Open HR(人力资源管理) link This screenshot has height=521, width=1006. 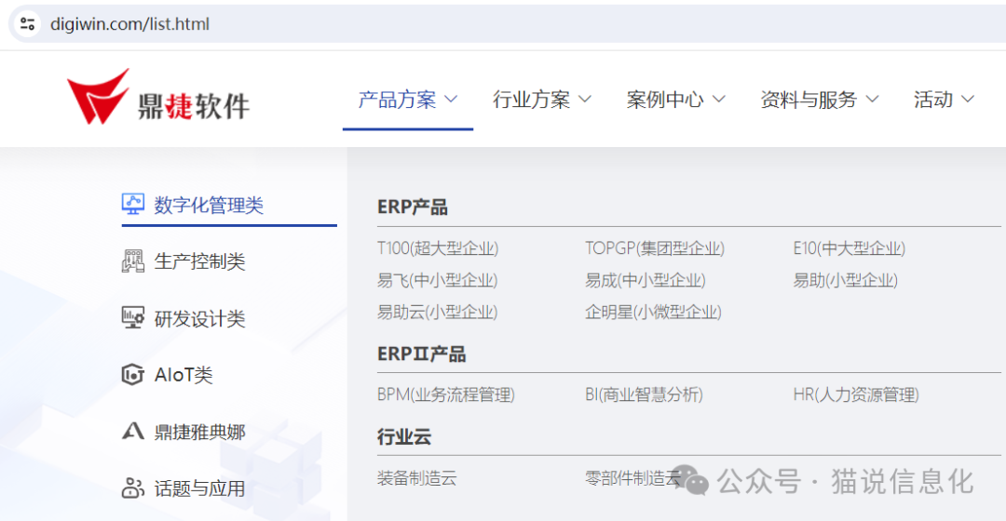pyautogui.click(x=856, y=394)
